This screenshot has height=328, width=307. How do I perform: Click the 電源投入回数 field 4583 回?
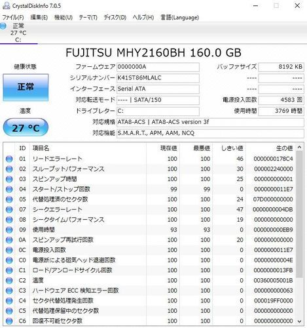pos(281,100)
